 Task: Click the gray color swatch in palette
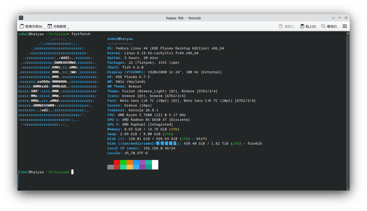point(111,167)
